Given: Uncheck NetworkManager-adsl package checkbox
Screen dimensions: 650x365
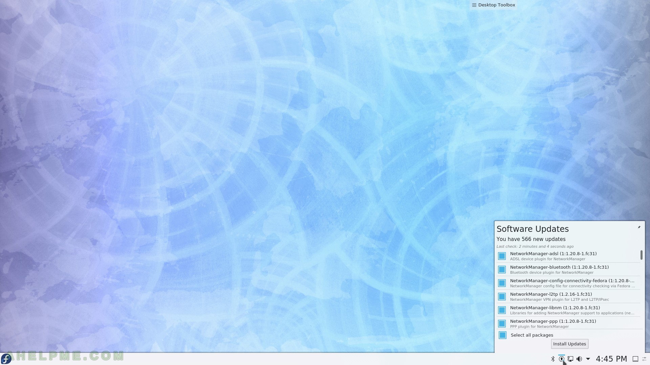Looking at the screenshot, I should [502, 256].
